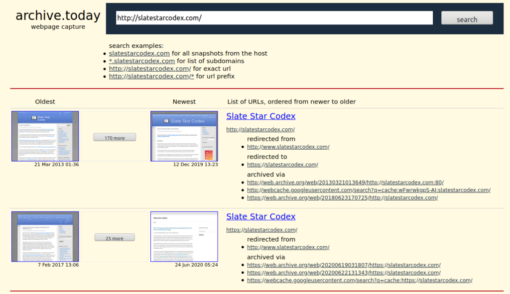
Task: Open the newest snapshot thumbnail from 12 Dec 2019
Action: coord(184,136)
